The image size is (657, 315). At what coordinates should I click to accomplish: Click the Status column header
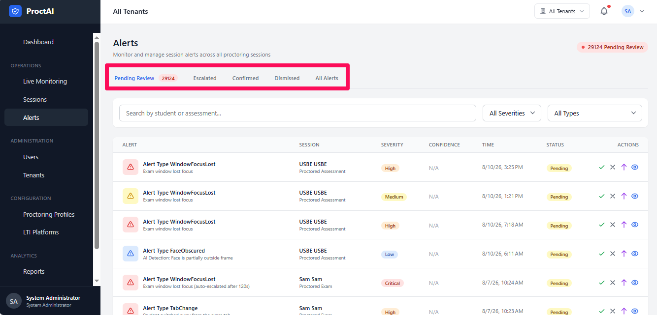coord(555,145)
